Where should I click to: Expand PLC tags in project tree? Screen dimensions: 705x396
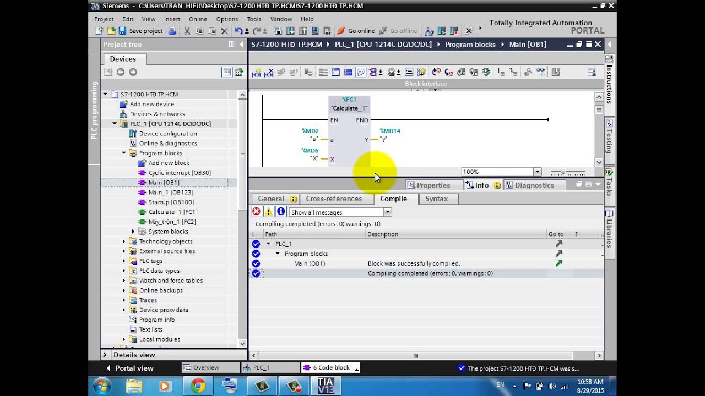tap(124, 261)
